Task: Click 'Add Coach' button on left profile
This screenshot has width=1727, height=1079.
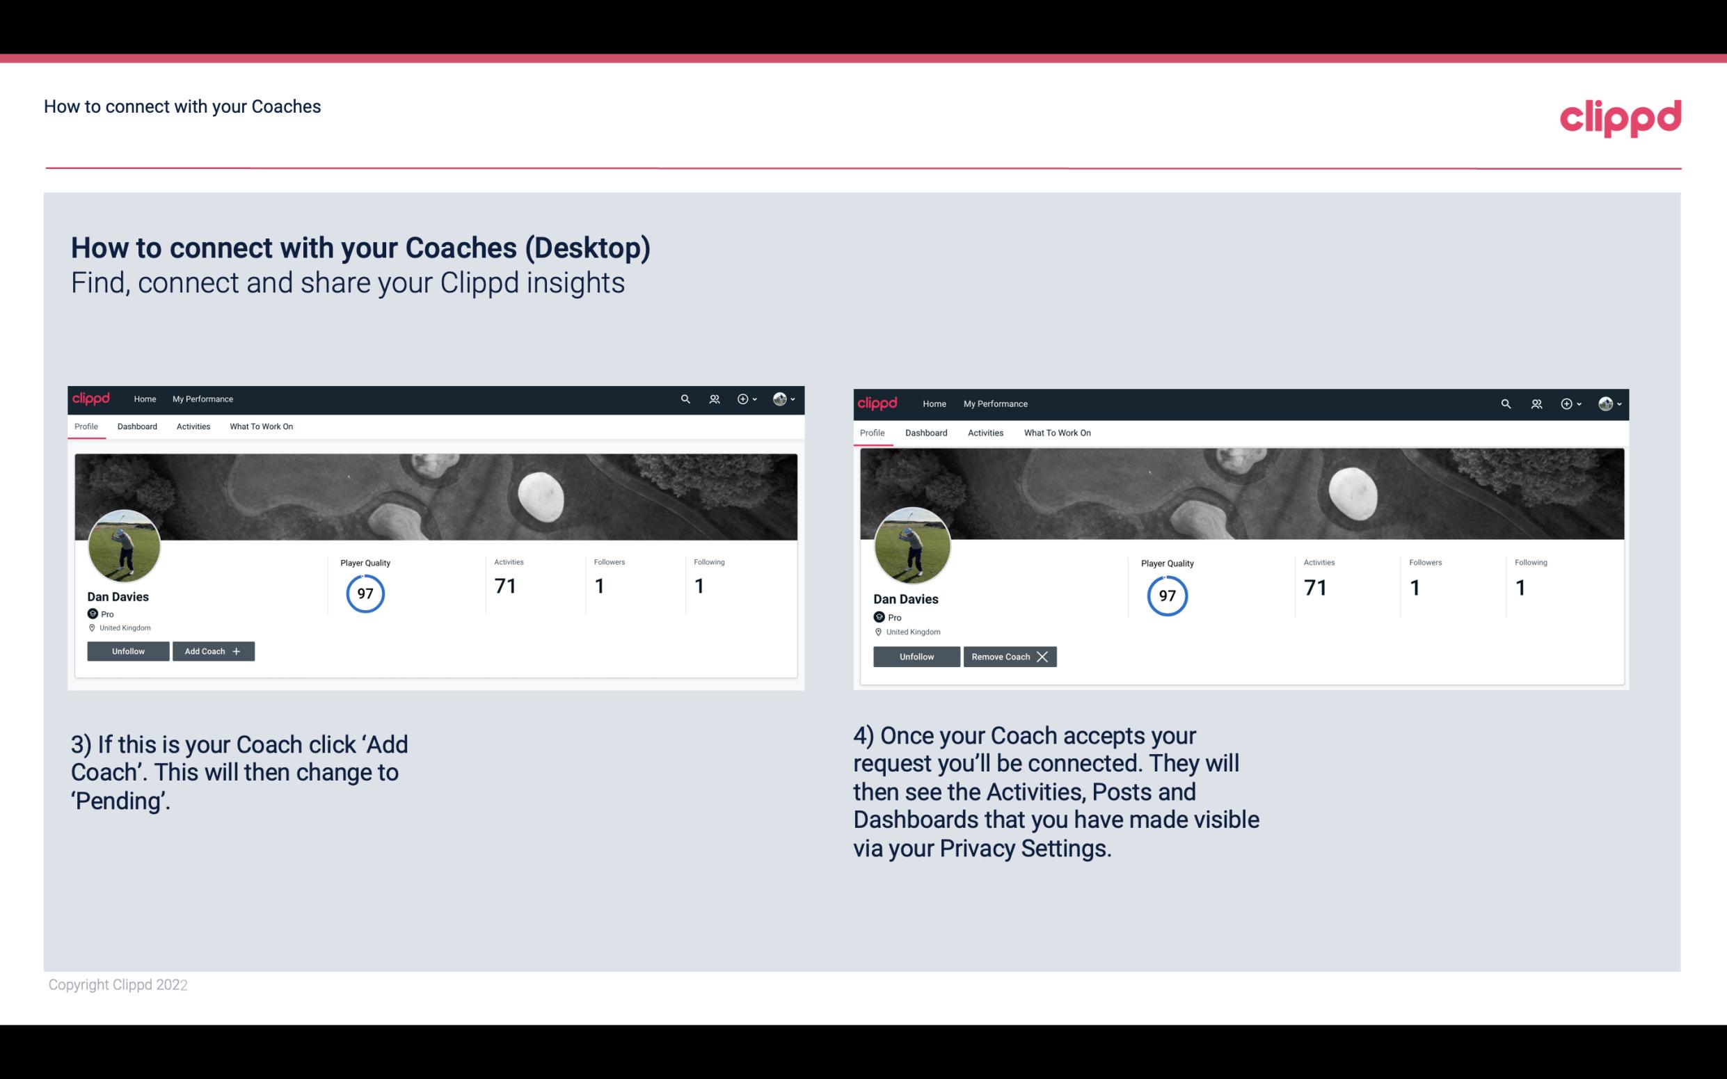Action: pos(212,650)
